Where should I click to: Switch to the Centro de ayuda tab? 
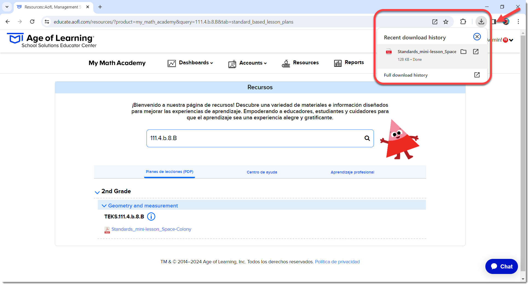click(x=262, y=172)
